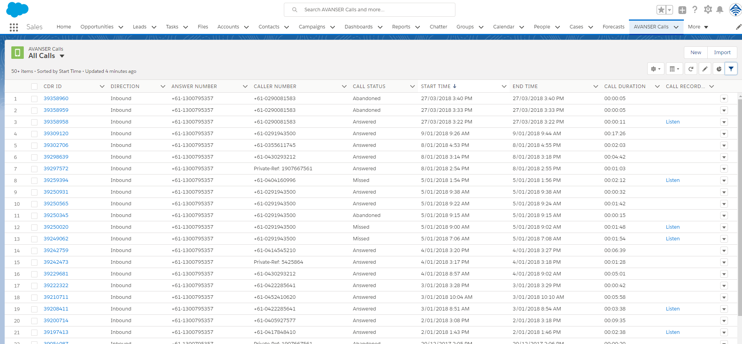Click the New button
Screen dimensions: 742x344
coord(696,53)
